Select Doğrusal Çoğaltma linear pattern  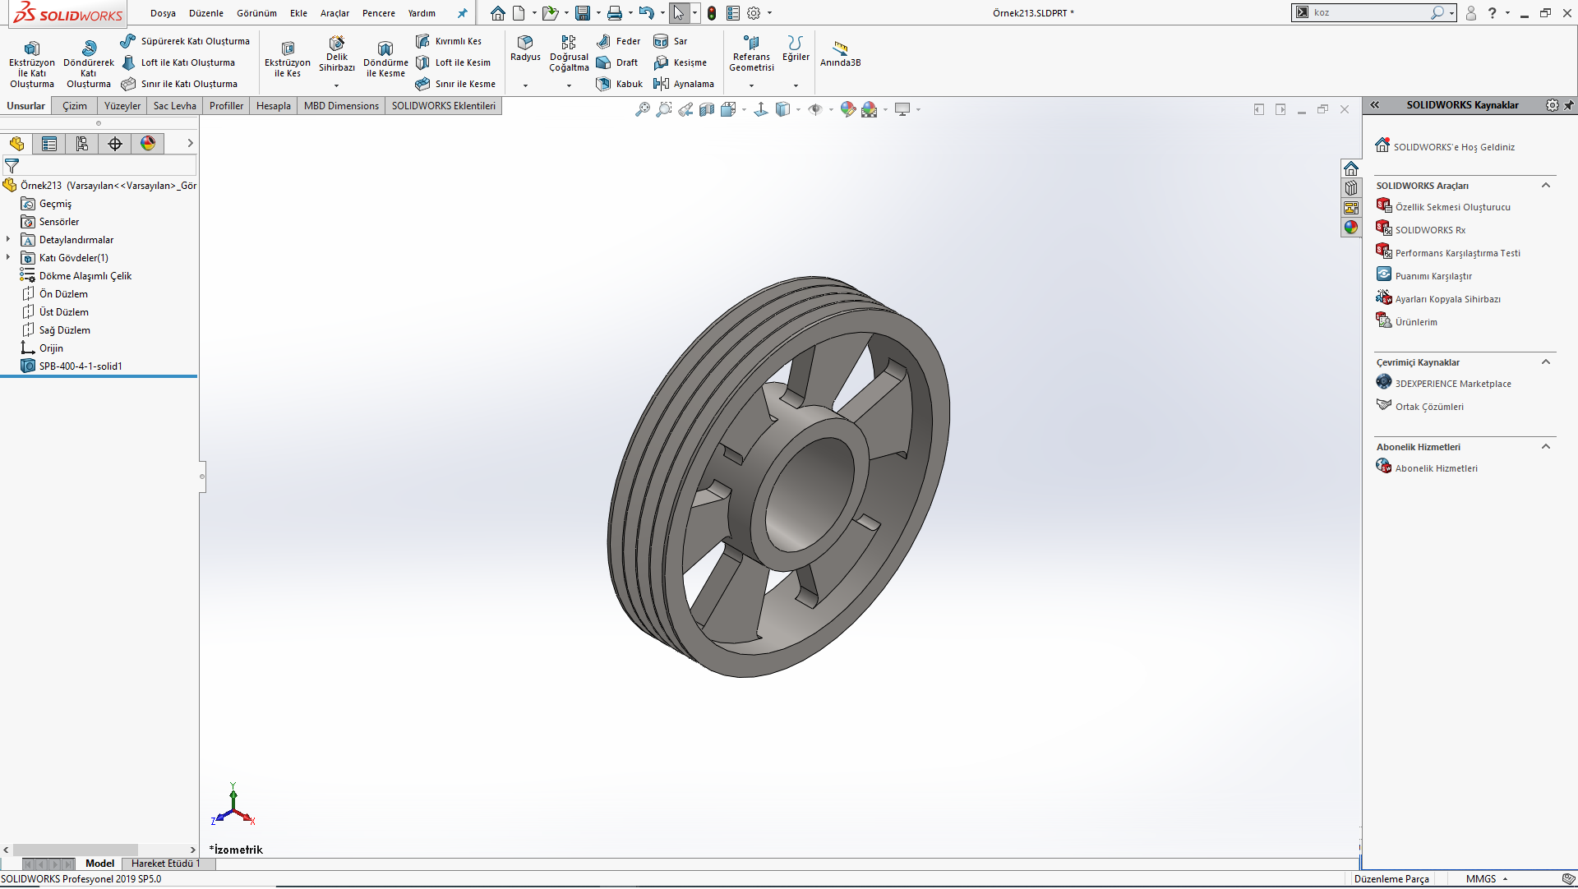coord(569,53)
